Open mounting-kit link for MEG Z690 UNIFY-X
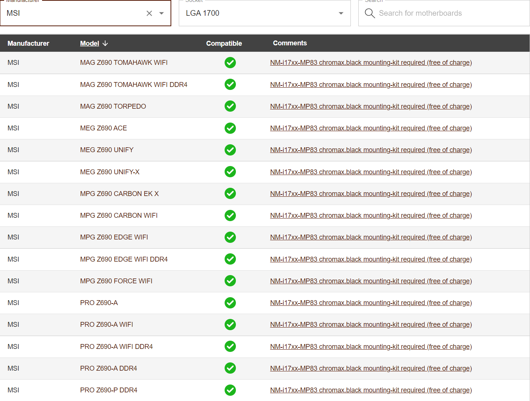 pyautogui.click(x=371, y=172)
